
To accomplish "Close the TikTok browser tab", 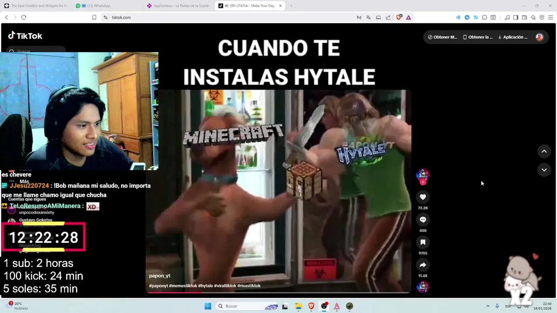I will point(280,6).
